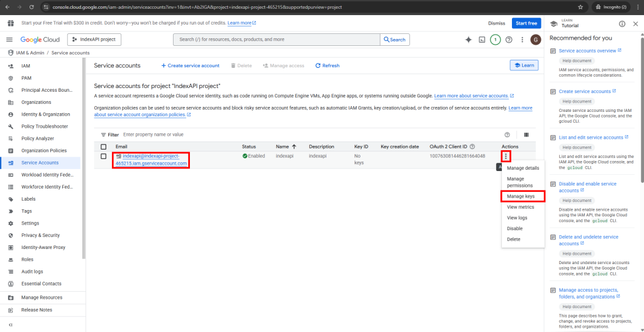This screenshot has width=644, height=332.
Task: Open the Google Cloud navigation menu
Action: [x=11, y=39]
